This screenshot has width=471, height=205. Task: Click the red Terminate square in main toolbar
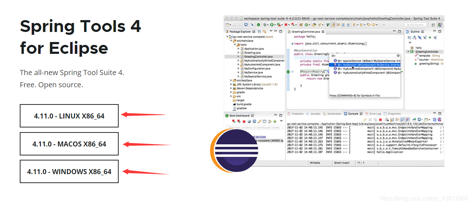(x=286, y=25)
